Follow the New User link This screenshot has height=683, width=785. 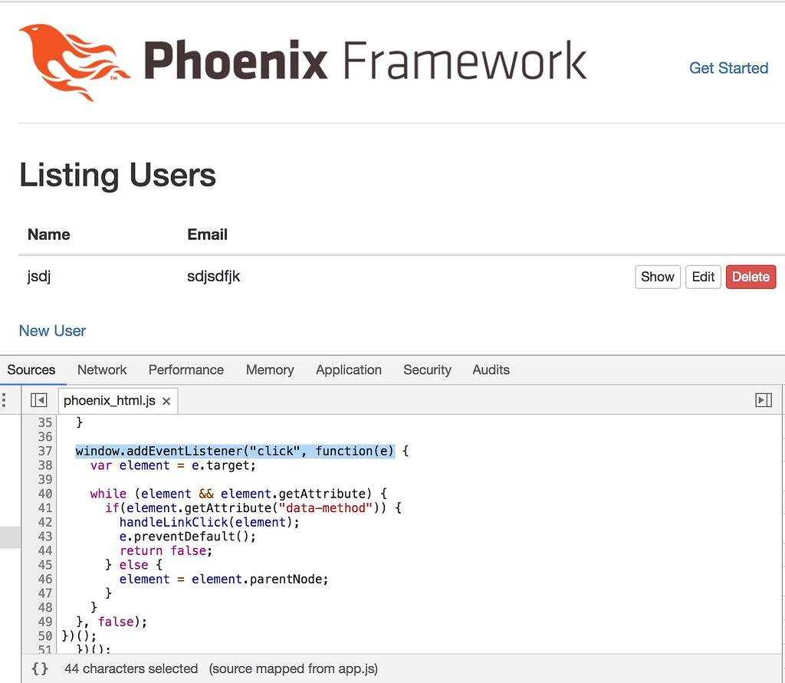pos(52,330)
